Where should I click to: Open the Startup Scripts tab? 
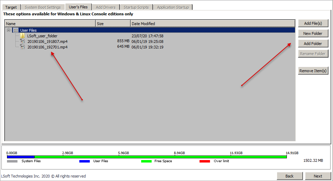136,7
